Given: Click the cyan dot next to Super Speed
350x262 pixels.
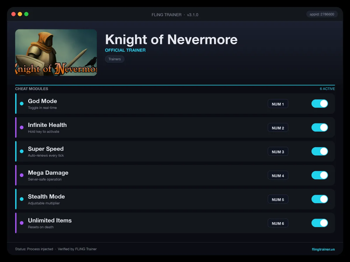Looking at the screenshot, I should [x=22, y=151].
